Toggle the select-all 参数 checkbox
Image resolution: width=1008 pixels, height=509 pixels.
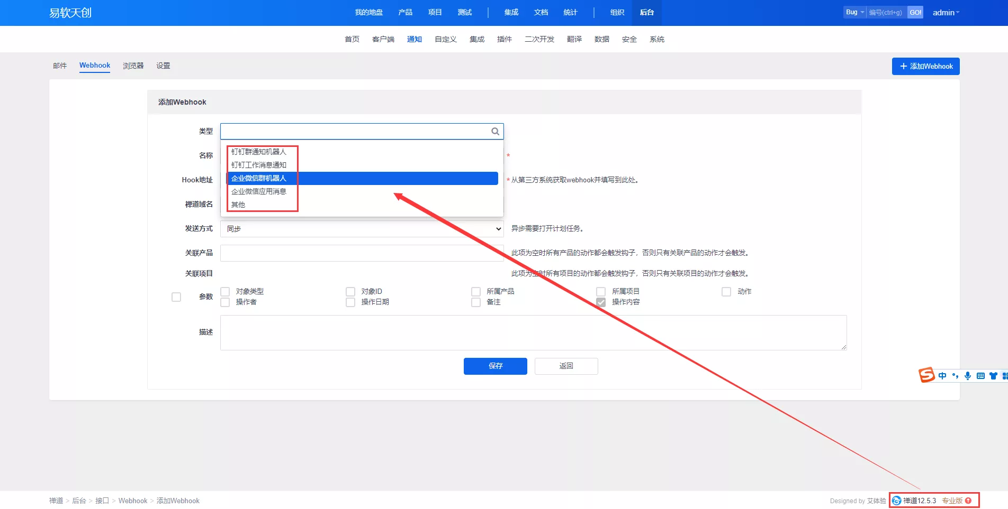tap(176, 297)
